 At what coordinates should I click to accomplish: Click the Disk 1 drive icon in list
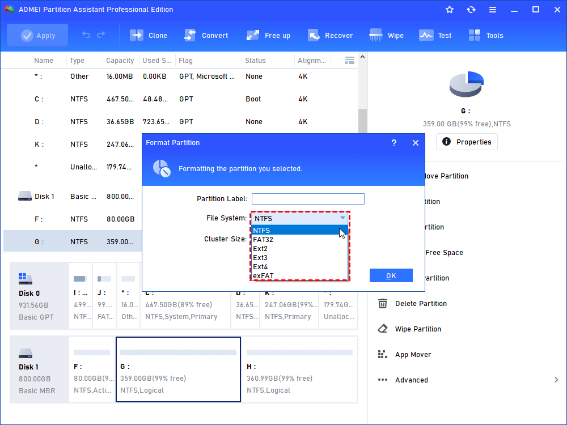pos(25,196)
